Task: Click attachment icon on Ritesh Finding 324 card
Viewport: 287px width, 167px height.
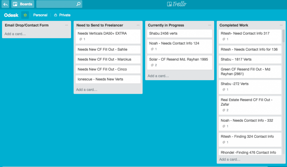Action: tap(224, 142)
